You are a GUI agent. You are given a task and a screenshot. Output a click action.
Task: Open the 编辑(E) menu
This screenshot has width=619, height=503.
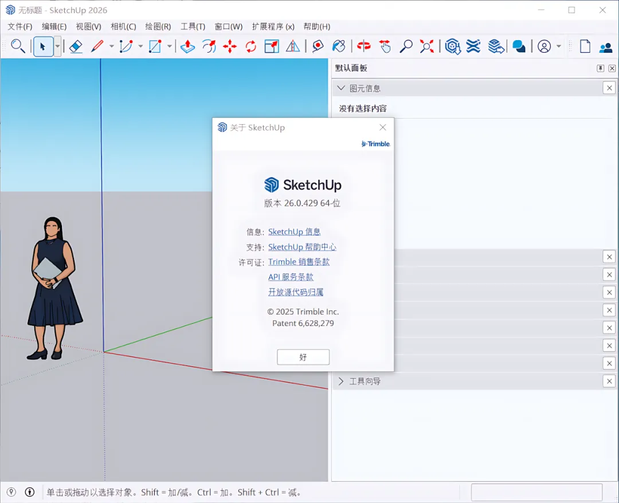coord(54,26)
